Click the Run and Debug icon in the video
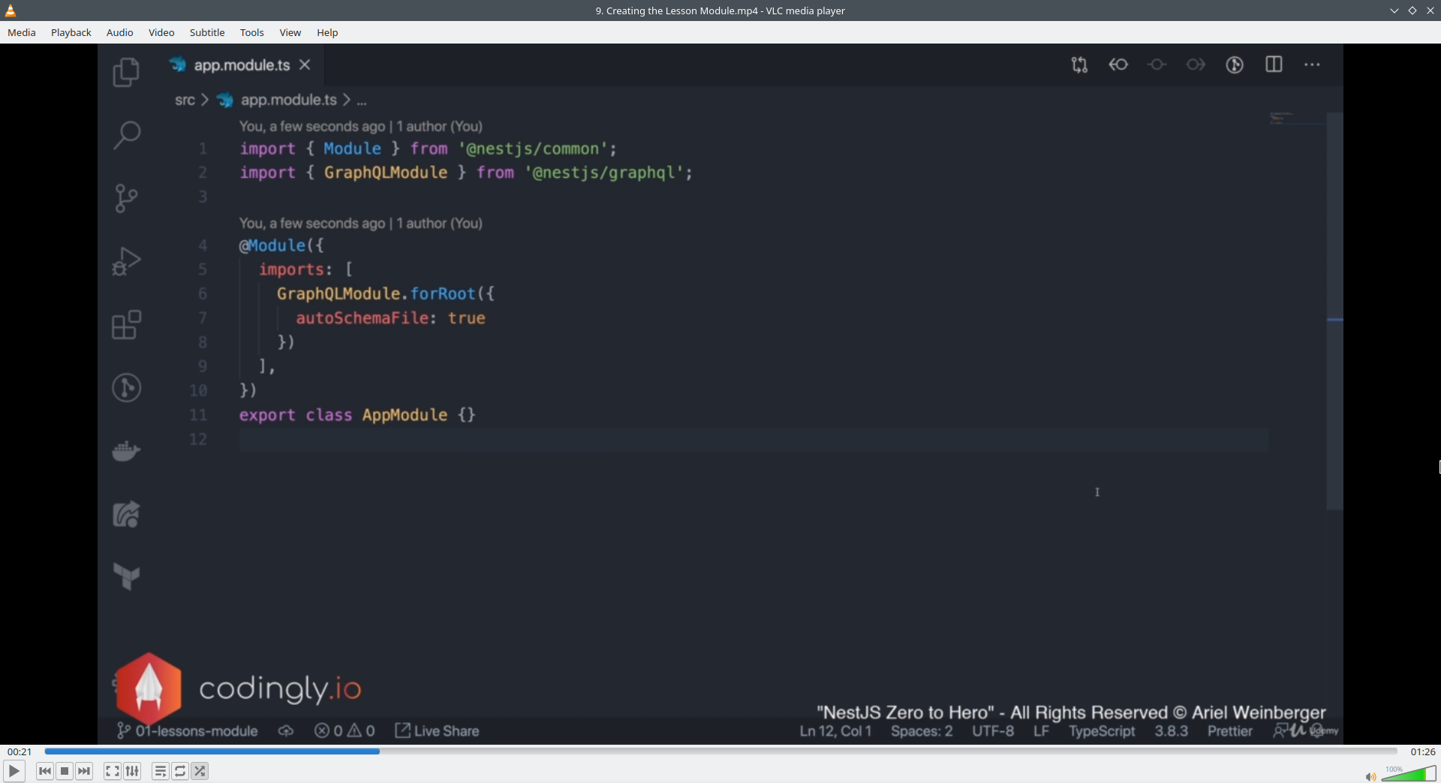The height and width of the screenshot is (783, 1441). (126, 261)
